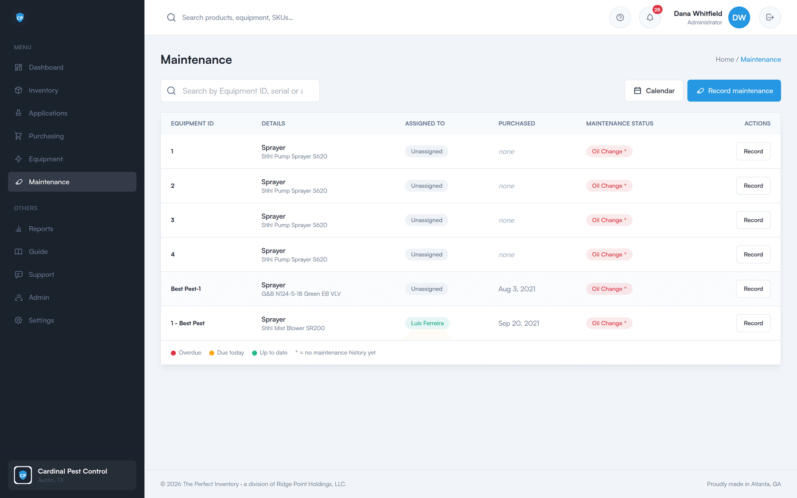
Task: Click the Applications flask icon
Action: (x=18, y=113)
